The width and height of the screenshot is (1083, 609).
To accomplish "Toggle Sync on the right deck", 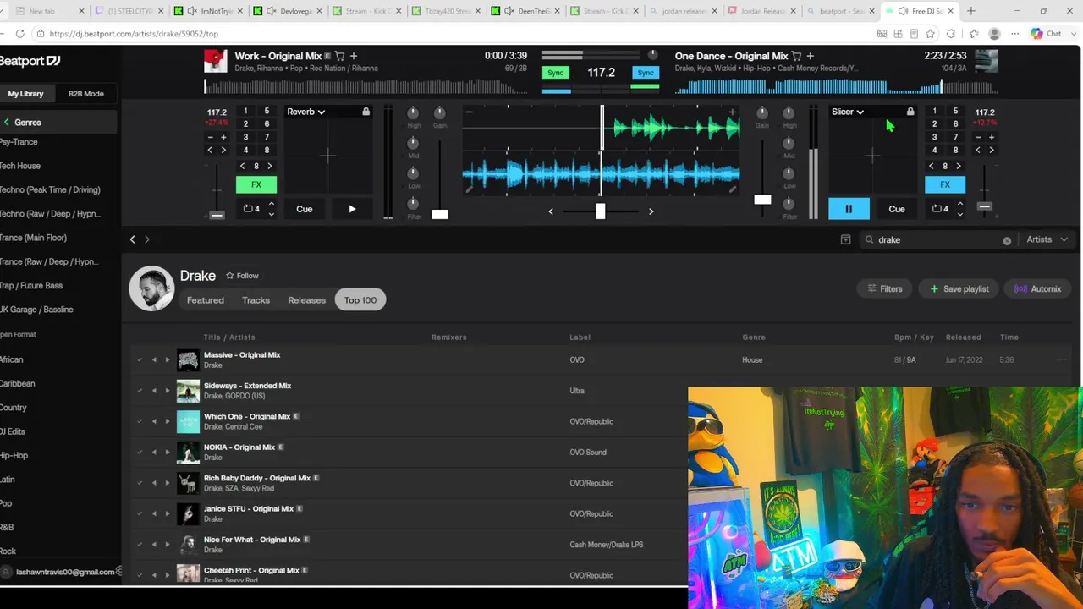I will 646,73.
